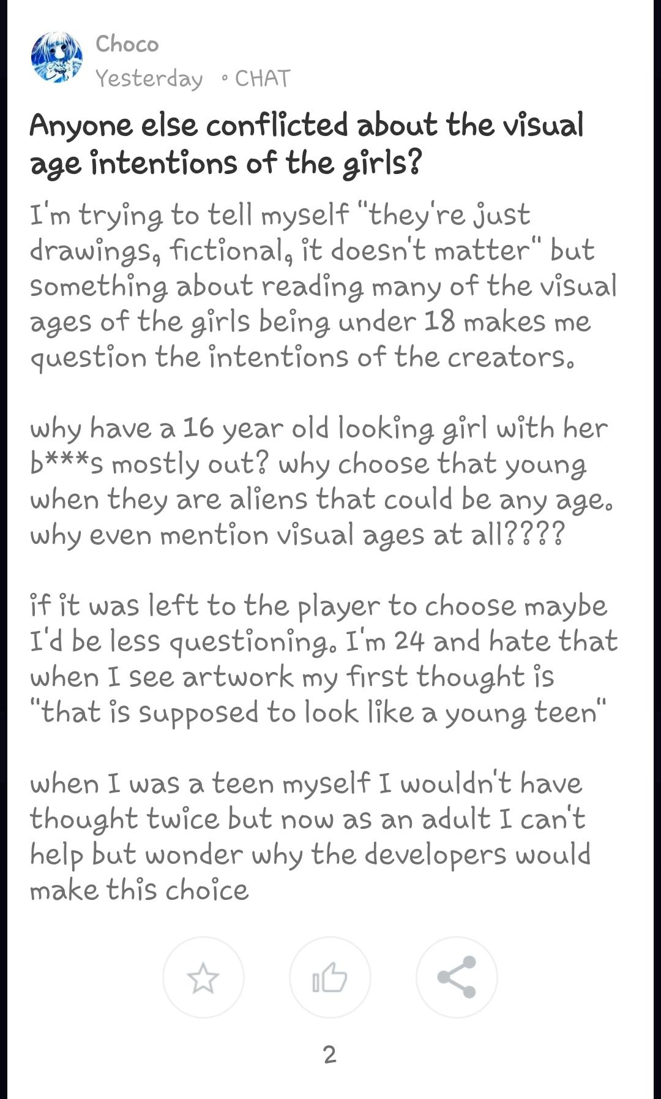Like the post with thumbs-up icon
The width and height of the screenshot is (661, 1099).
click(x=330, y=977)
